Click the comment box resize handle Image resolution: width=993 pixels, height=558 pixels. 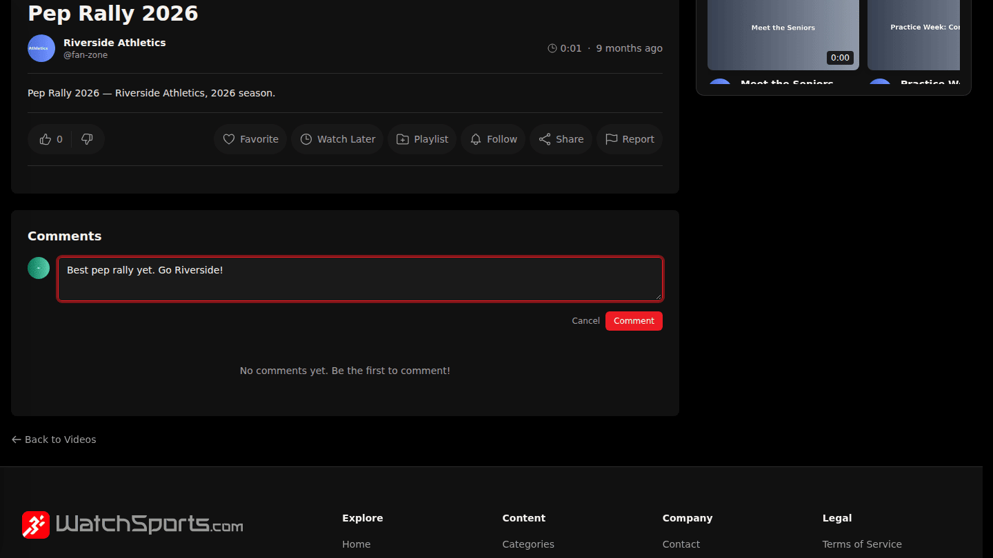658,296
